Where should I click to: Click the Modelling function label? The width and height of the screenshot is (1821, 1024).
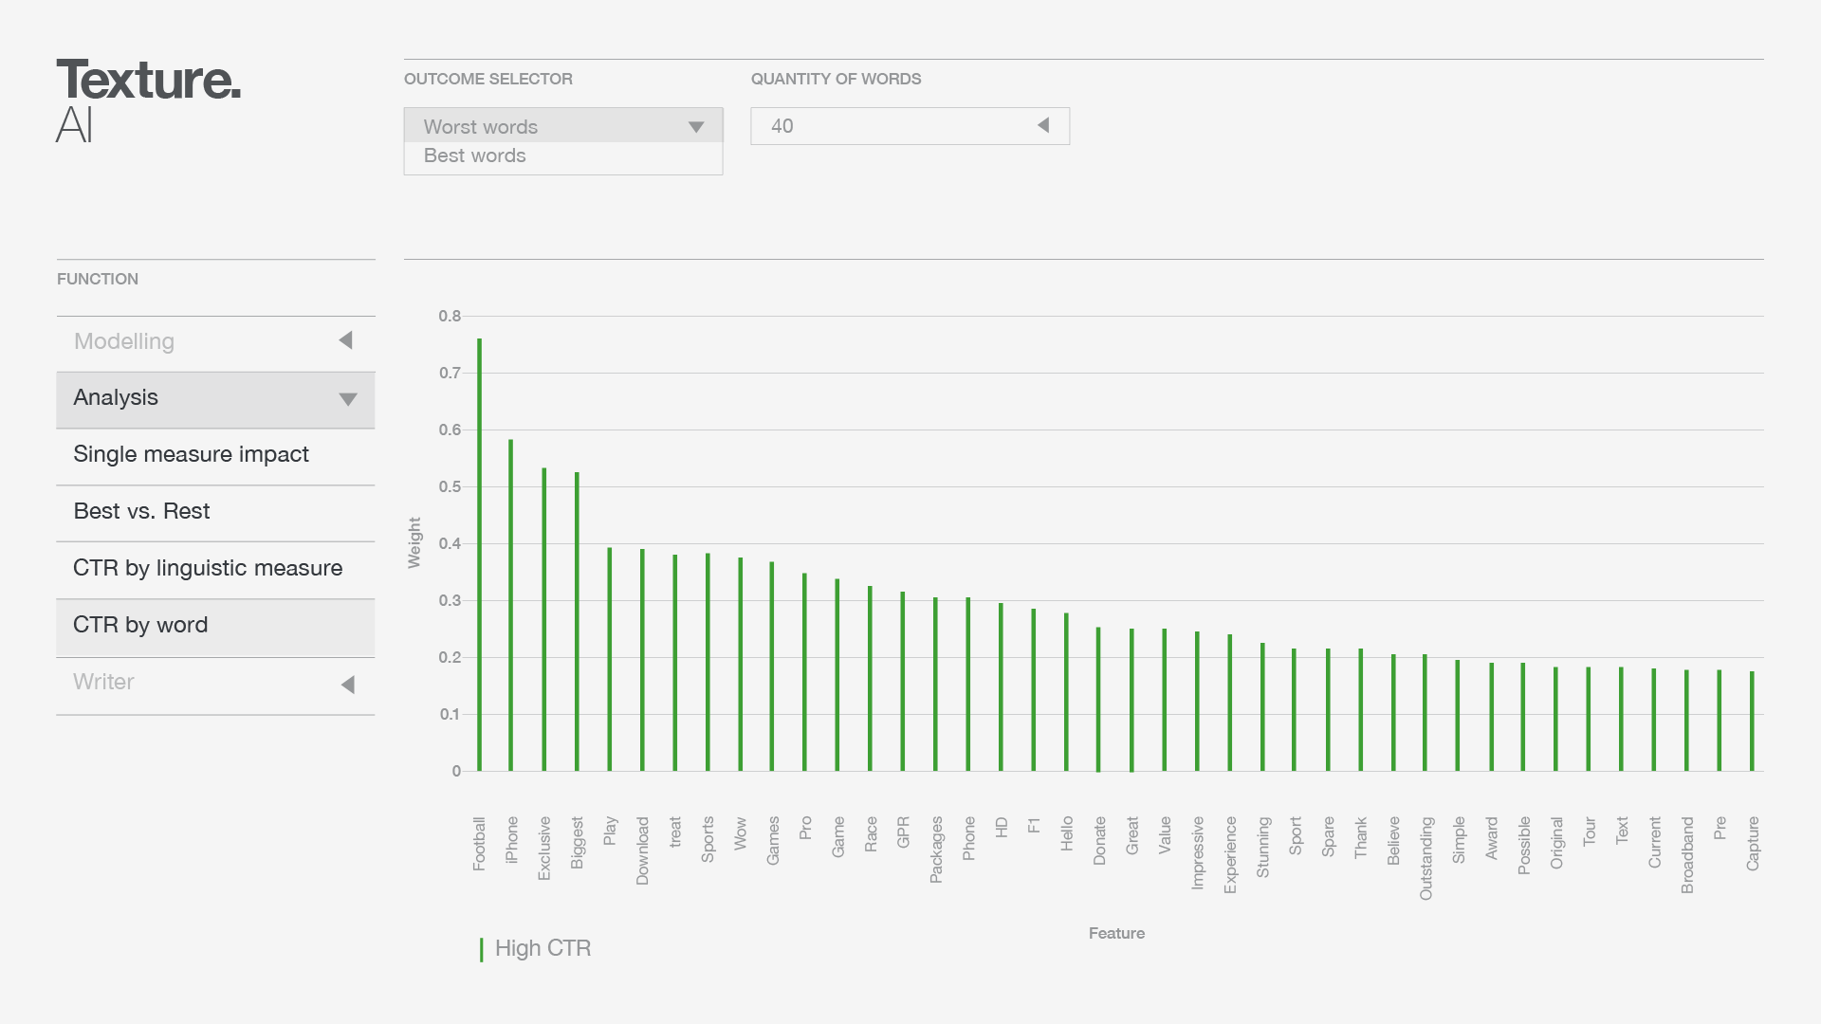click(x=124, y=341)
